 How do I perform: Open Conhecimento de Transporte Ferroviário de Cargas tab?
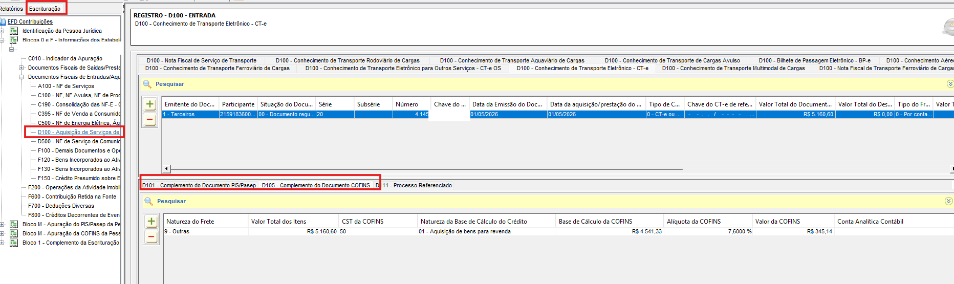[217, 68]
